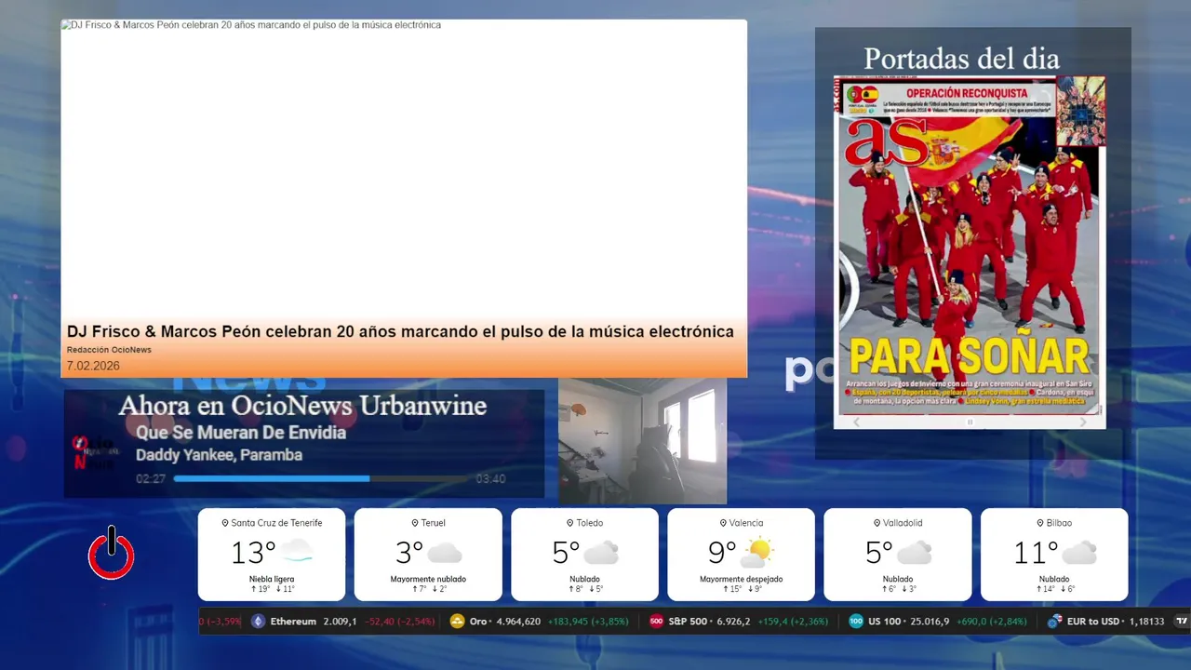Click the Oro change +183,945 (+3,85%)
The width and height of the screenshot is (1191, 670).
(588, 622)
